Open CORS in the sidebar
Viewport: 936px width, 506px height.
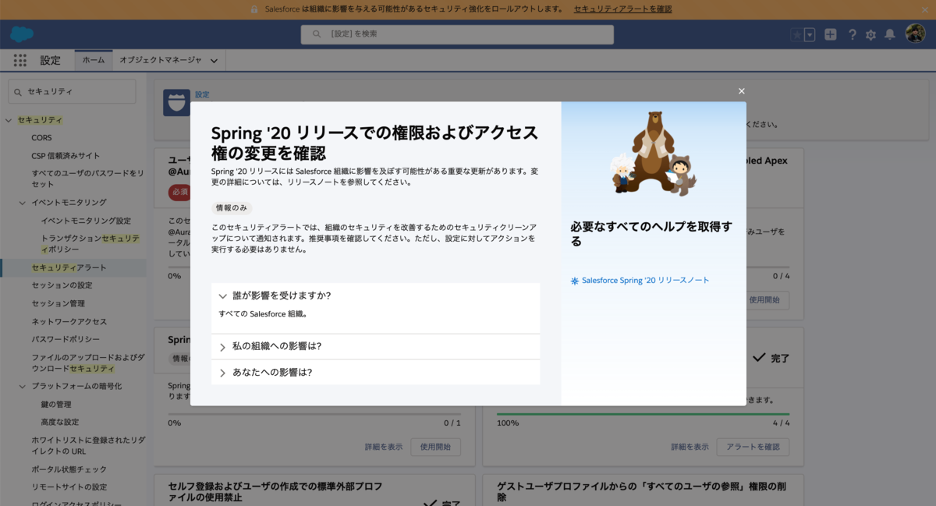pos(42,137)
